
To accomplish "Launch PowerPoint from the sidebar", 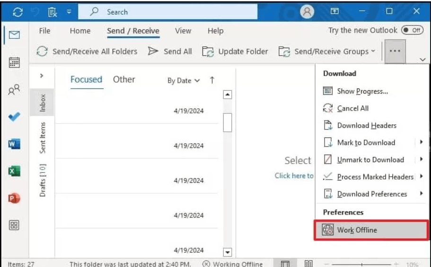I will (x=14, y=198).
